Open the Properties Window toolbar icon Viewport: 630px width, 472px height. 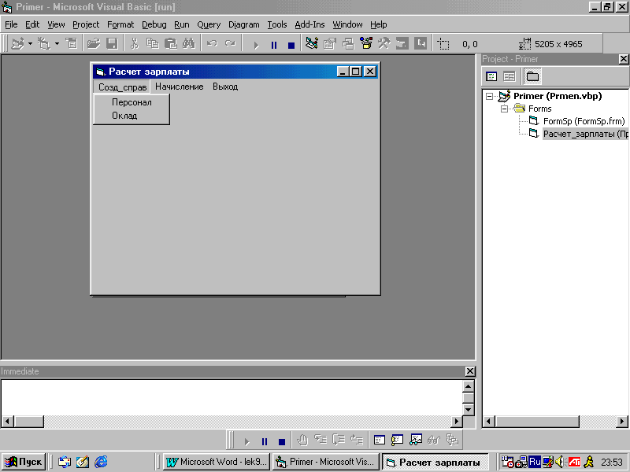pos(329,43)
